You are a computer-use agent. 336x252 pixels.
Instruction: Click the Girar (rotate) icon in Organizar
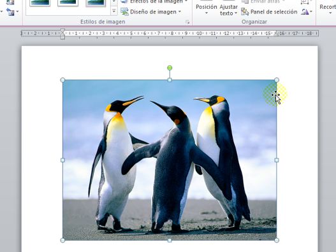pyautogui.click(x=305, y=11)
